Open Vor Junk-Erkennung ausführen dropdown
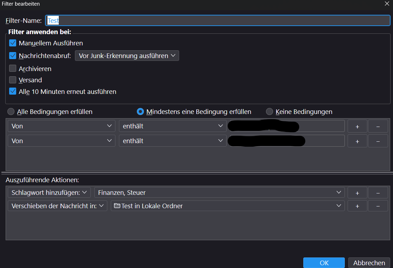The width and height of the screenshot is (393, 268). (127, 56)
